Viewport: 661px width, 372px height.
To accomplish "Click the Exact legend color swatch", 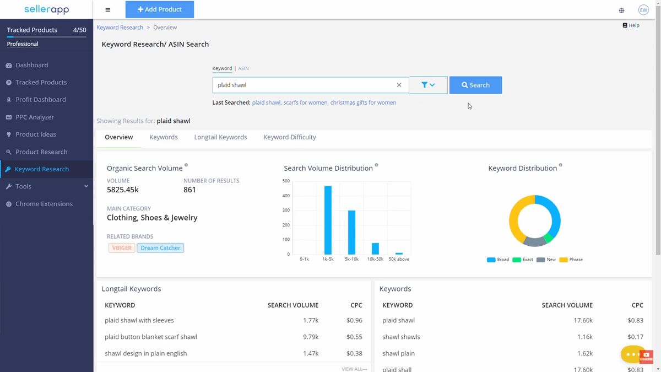I will 516,260.
